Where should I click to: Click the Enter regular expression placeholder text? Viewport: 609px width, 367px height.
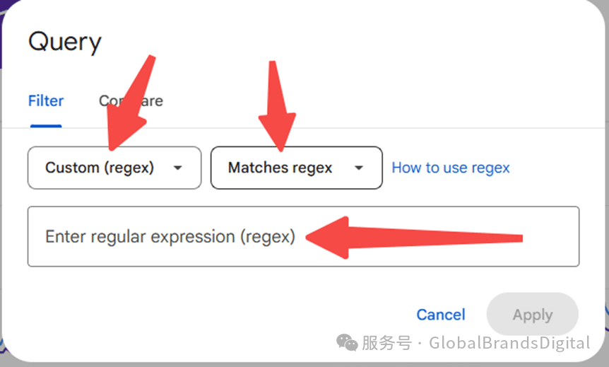[170, 237]
